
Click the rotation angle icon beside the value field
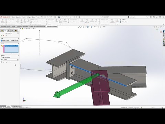[2, 60]
